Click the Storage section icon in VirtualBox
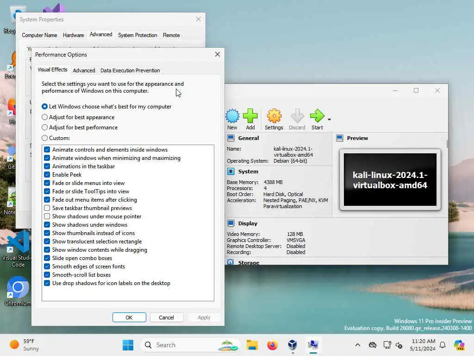Viewport: 474px width, 356px height. pyautogui.click(x=231, y=262)
